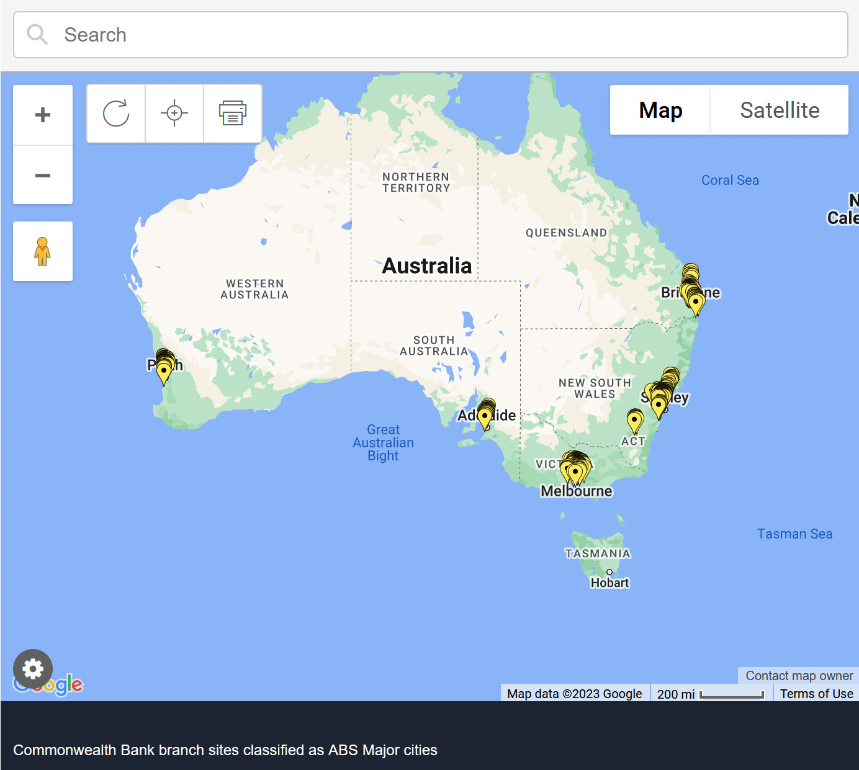
Task: Click the Map data ©2023 Google text
Action: pos(575,694)
